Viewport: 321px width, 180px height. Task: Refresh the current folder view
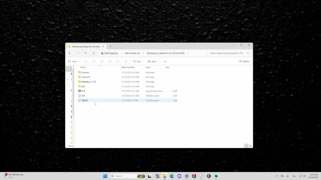click(x=94, y=53)
